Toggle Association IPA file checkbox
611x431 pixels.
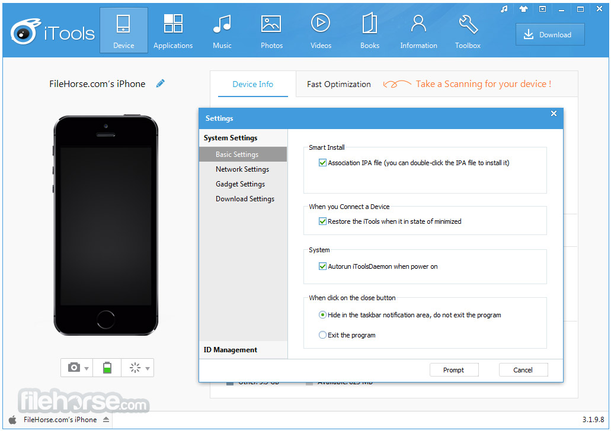click(322, 163)
